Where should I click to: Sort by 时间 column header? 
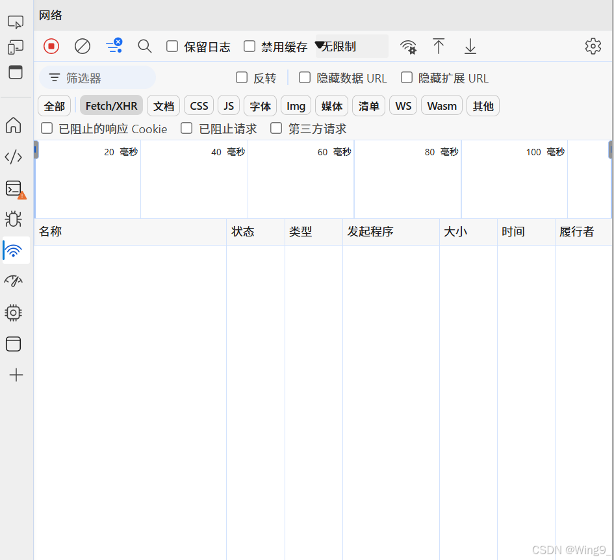[x=526, y=231]
